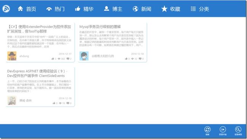Click the date on the Mysql card
This screenshot has height=139, width=247.
[x=137, y=54]
